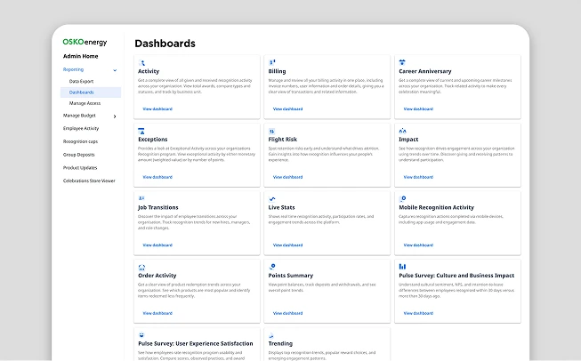Click the User Experience Satisfaction card icon
Image resolution: width=581 pixels, height=361 pixels.
click(x=141, y=335)
